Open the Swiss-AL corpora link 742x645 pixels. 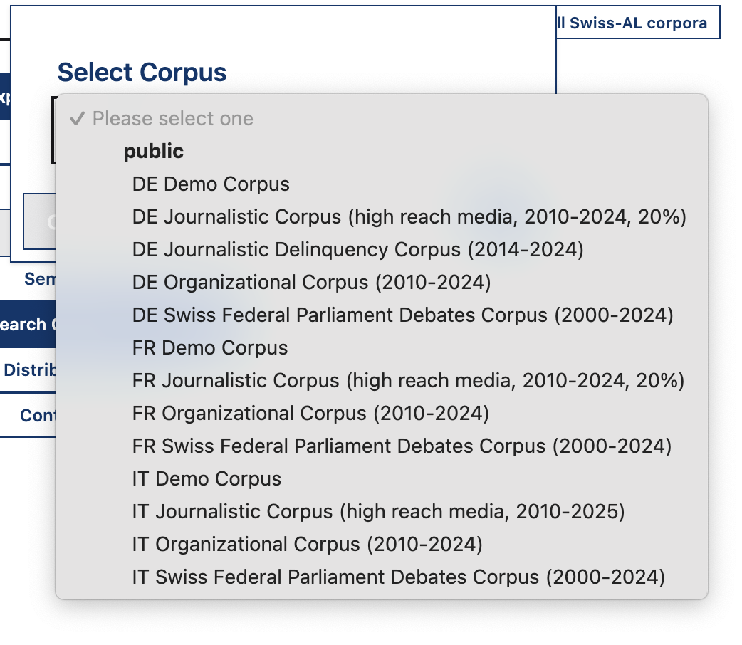(636, 23)
